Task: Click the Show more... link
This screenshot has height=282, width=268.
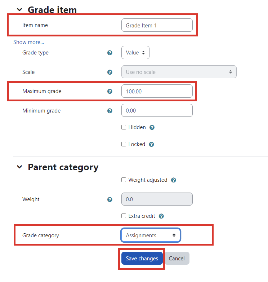Action: [x=28, y=42]
